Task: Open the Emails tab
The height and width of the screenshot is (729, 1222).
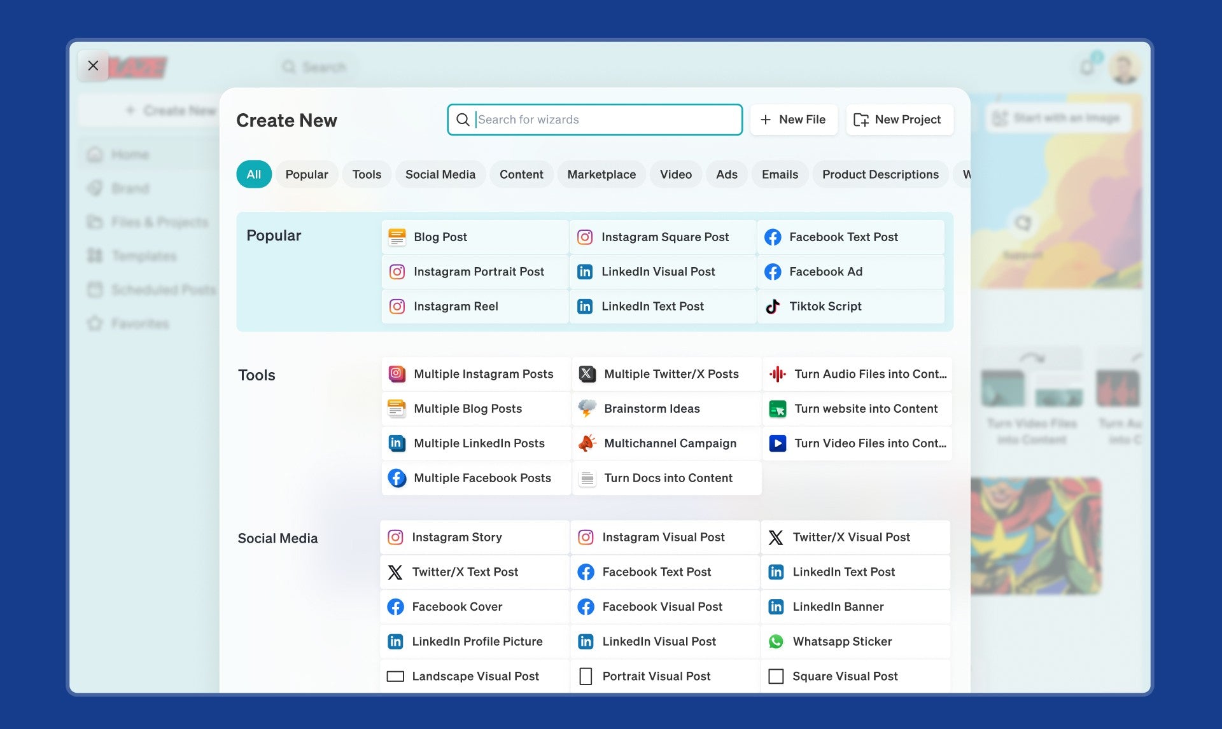Action: (780, 174)
